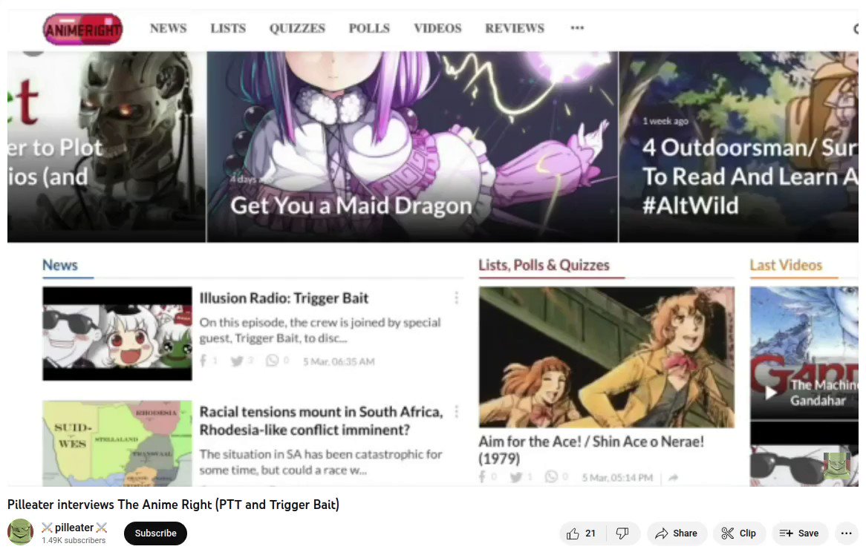
Task: Expand the three-dot overflow menu in site nav
Action: (577, 27)
